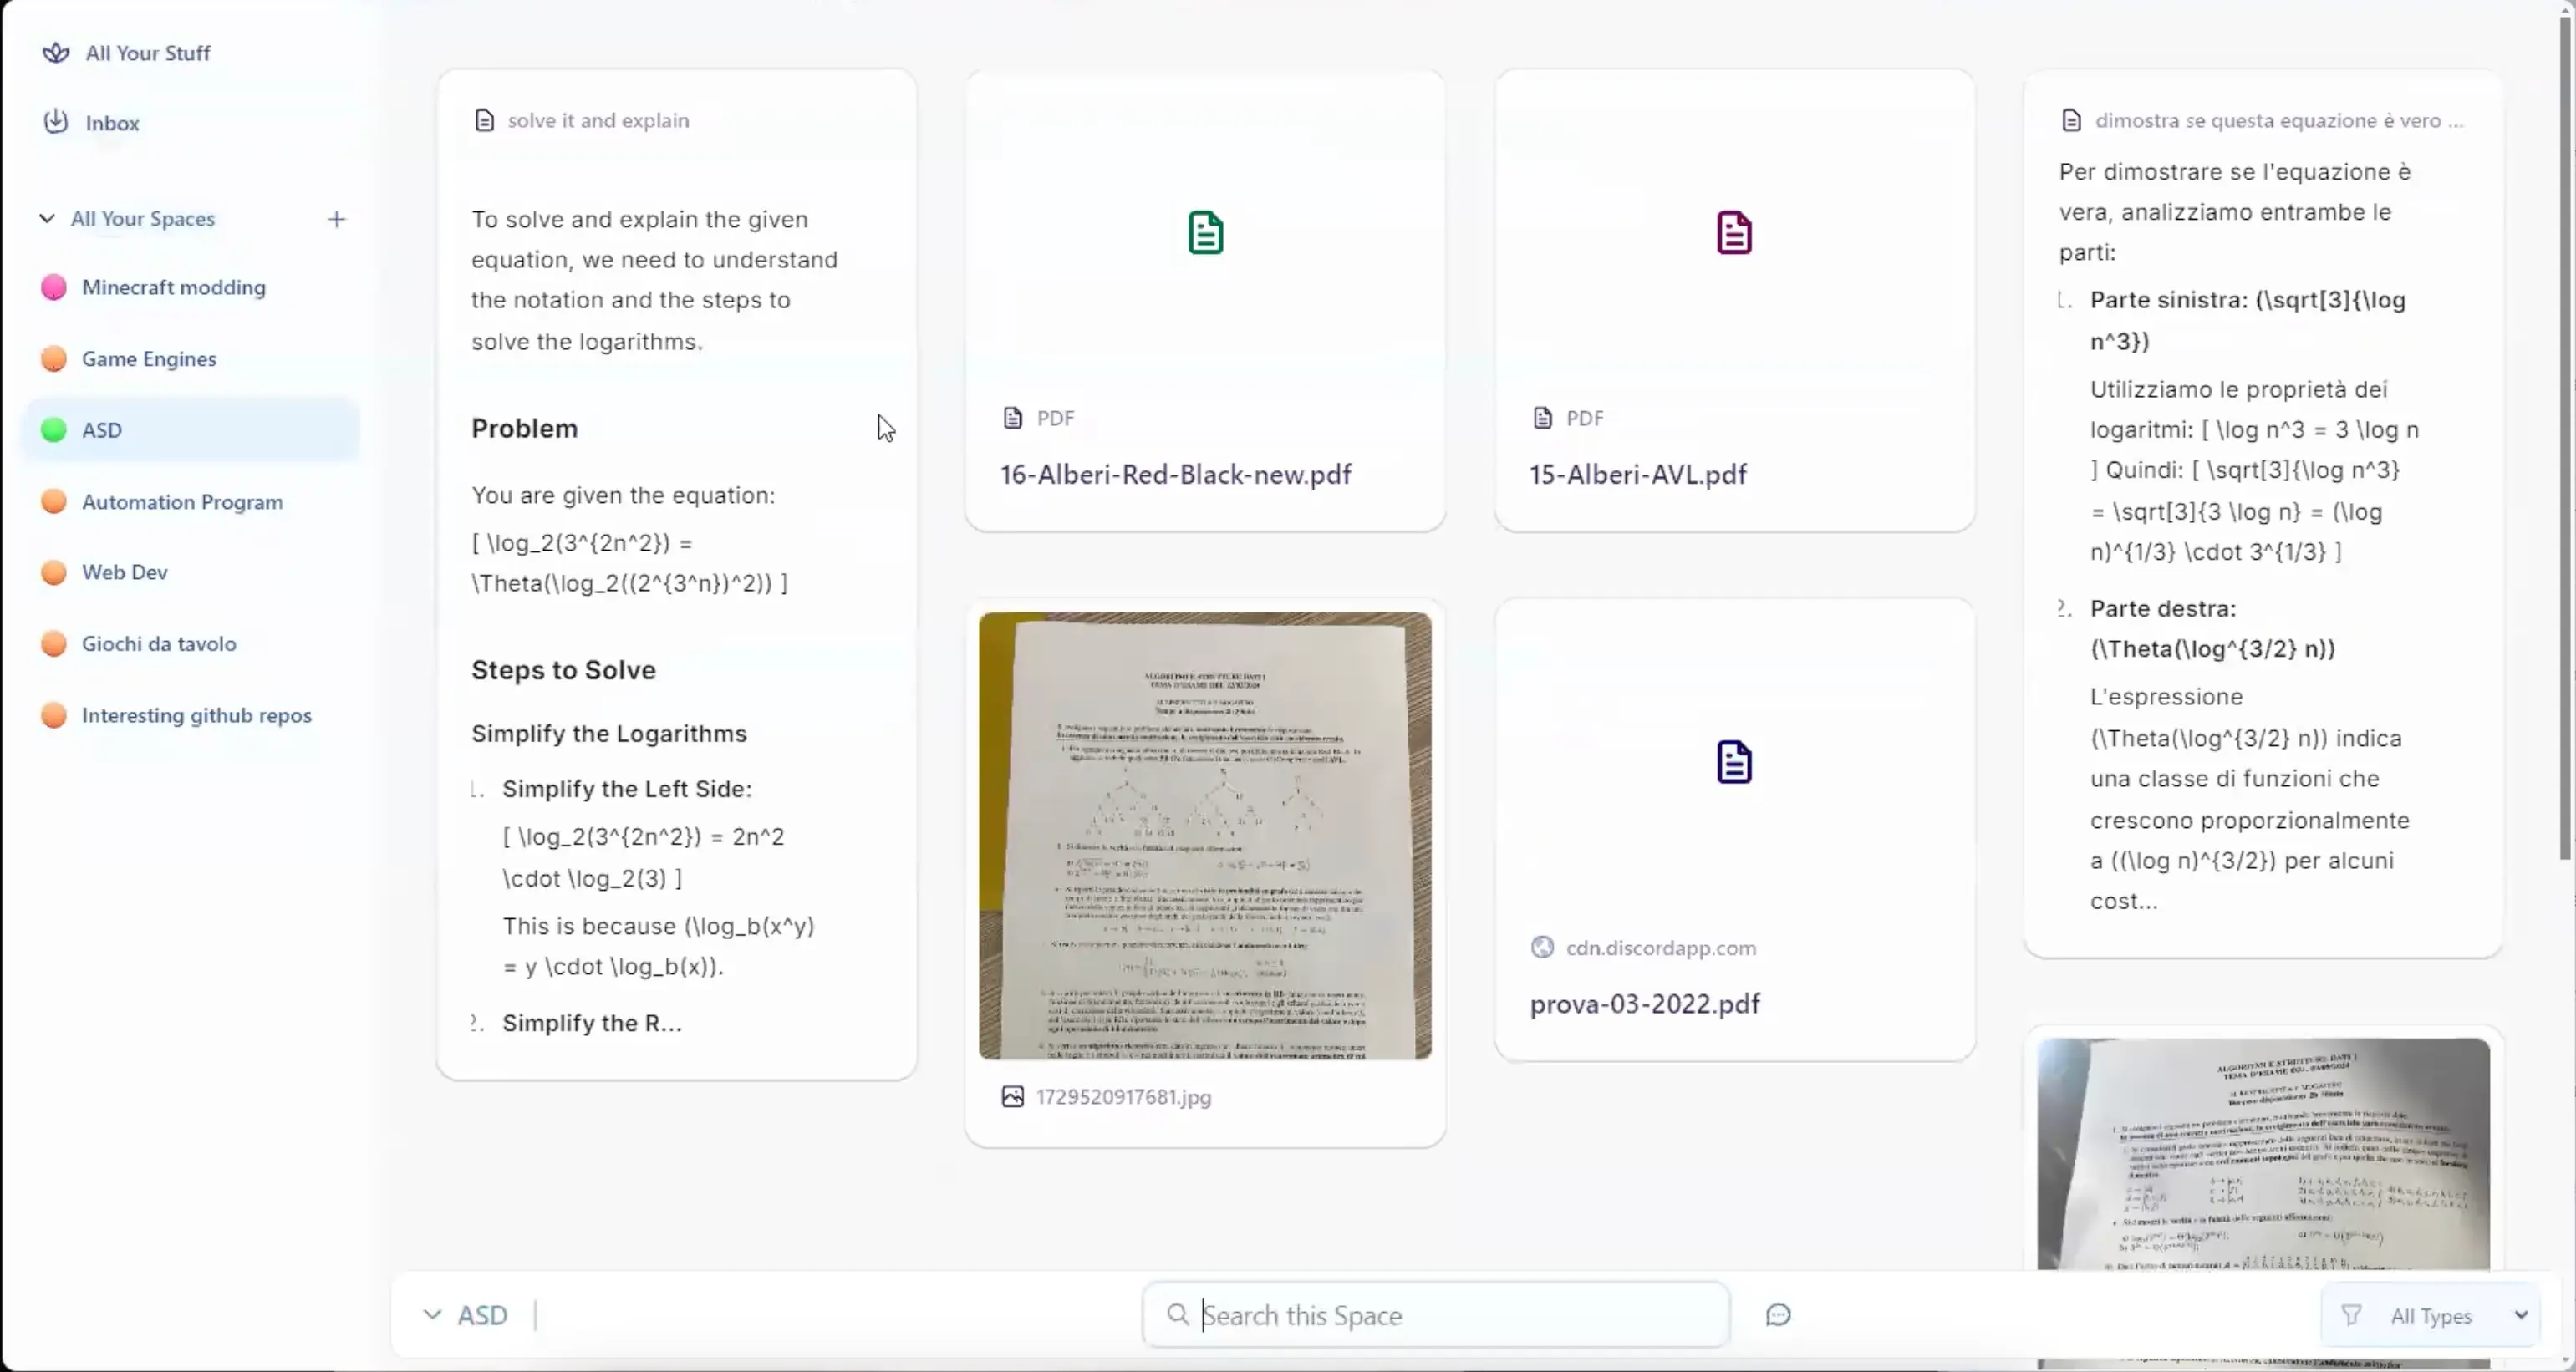Viewport: 2576px width, 1372px height.
Task: Click the search icon in ASD space
Action: coord(1179,1314)
